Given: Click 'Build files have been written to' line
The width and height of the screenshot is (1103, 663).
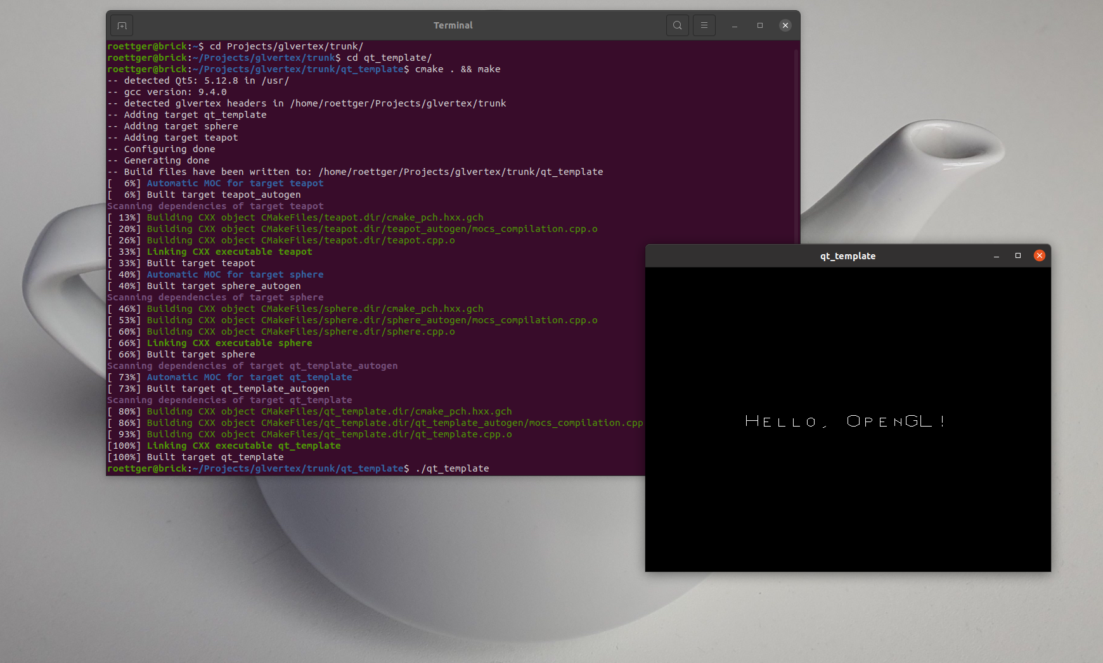Looking at the screenshot, I should [355, 172].
